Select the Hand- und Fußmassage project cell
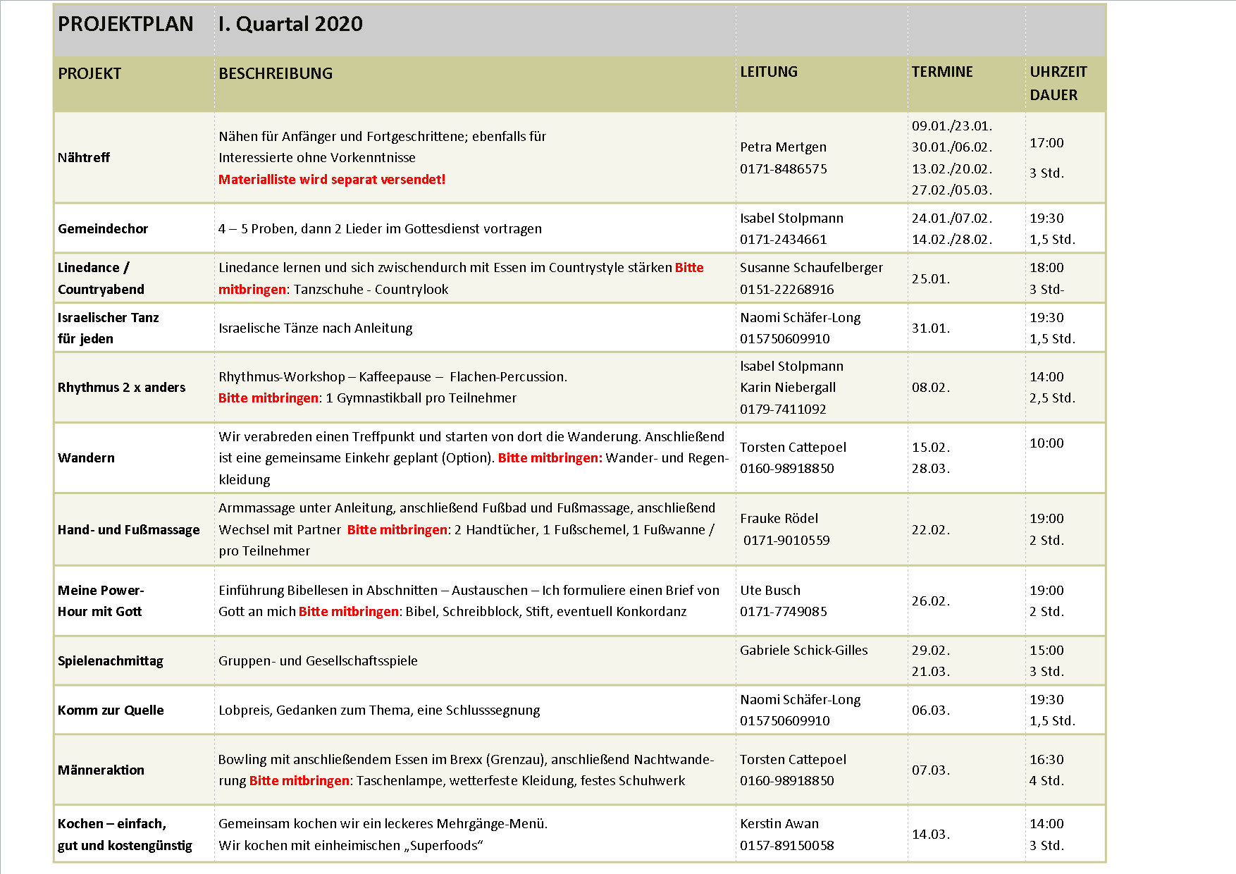This screenshot has height=874, width=1236. (128, 530)
